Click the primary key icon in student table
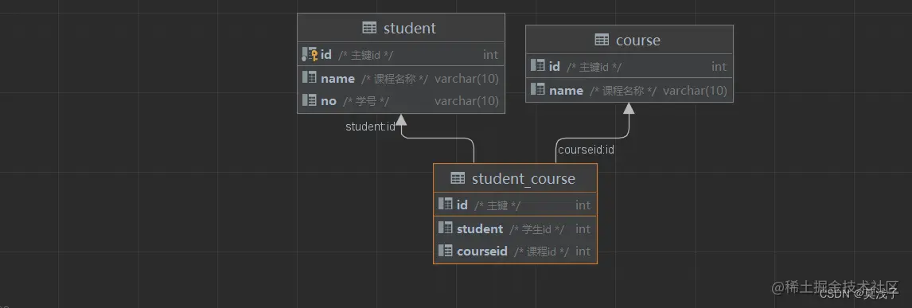Viewport: 912px width, 308px height. (310, 55)
